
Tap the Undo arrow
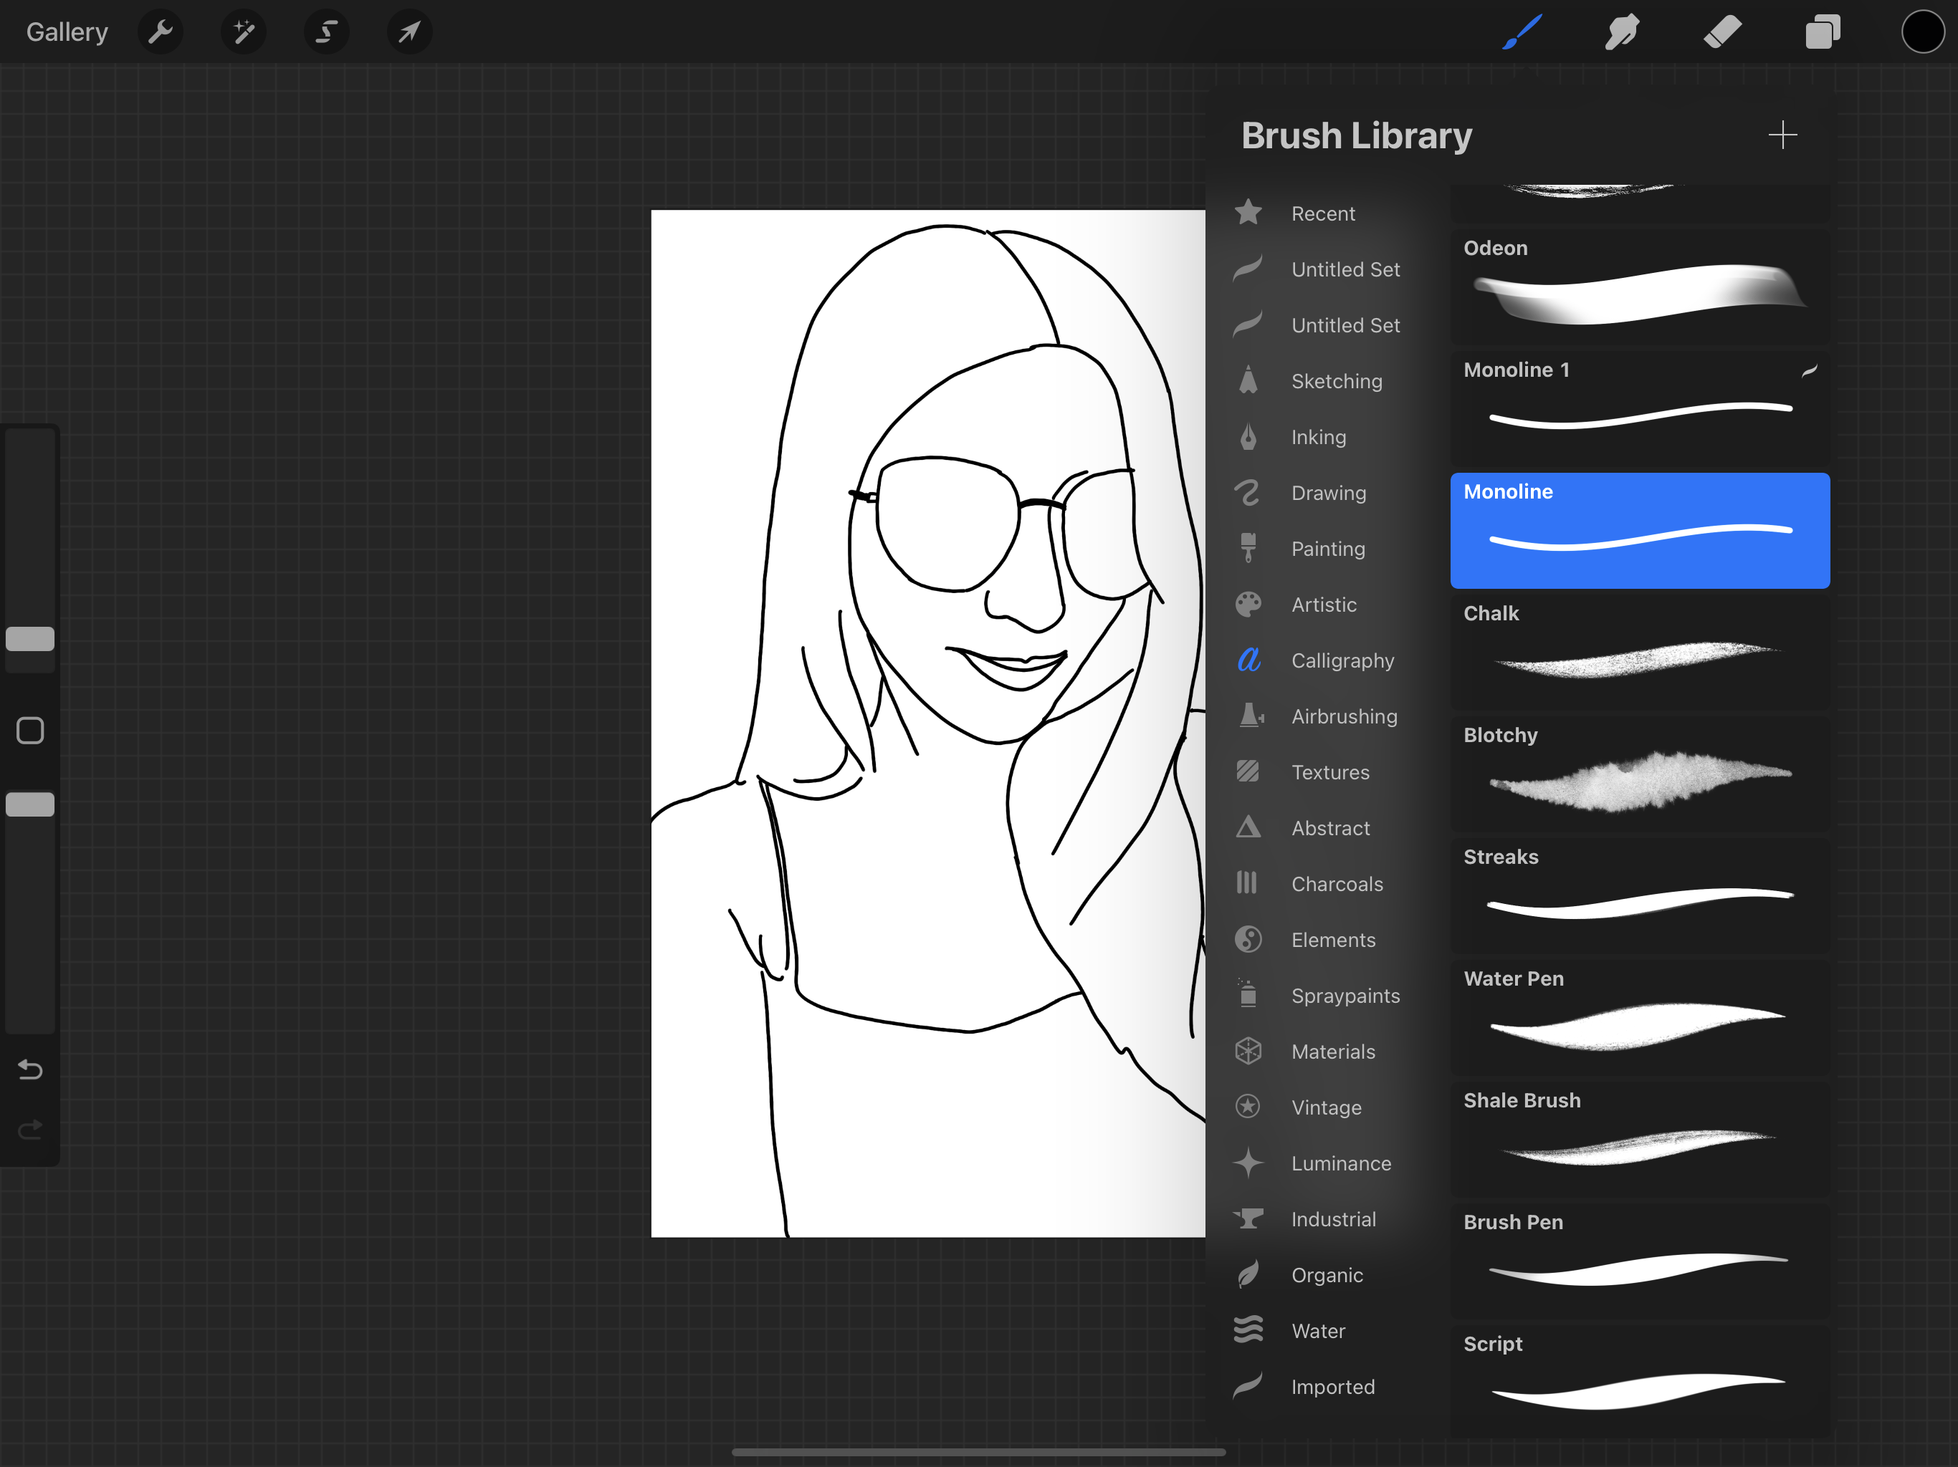coord(30,1069)
